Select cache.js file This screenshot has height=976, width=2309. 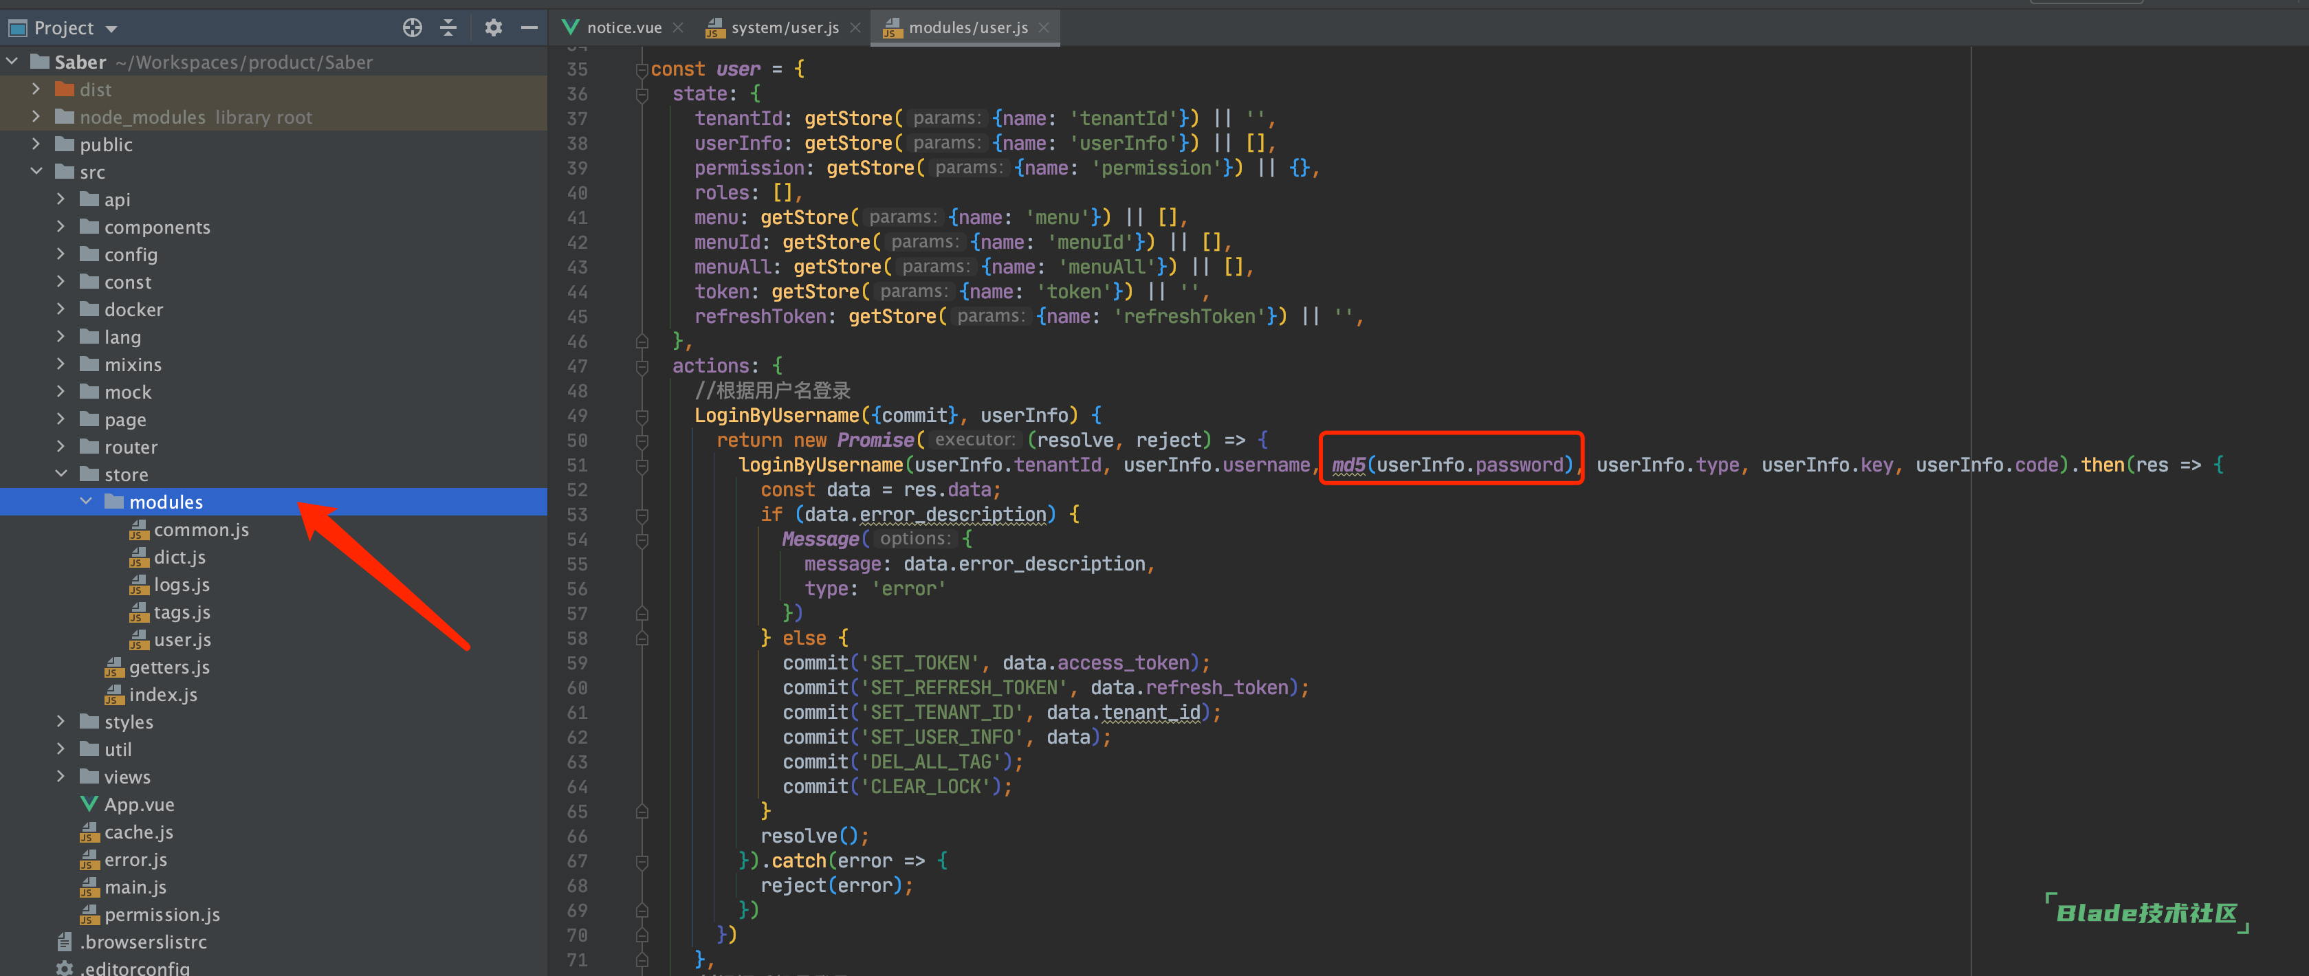(127, 832)
